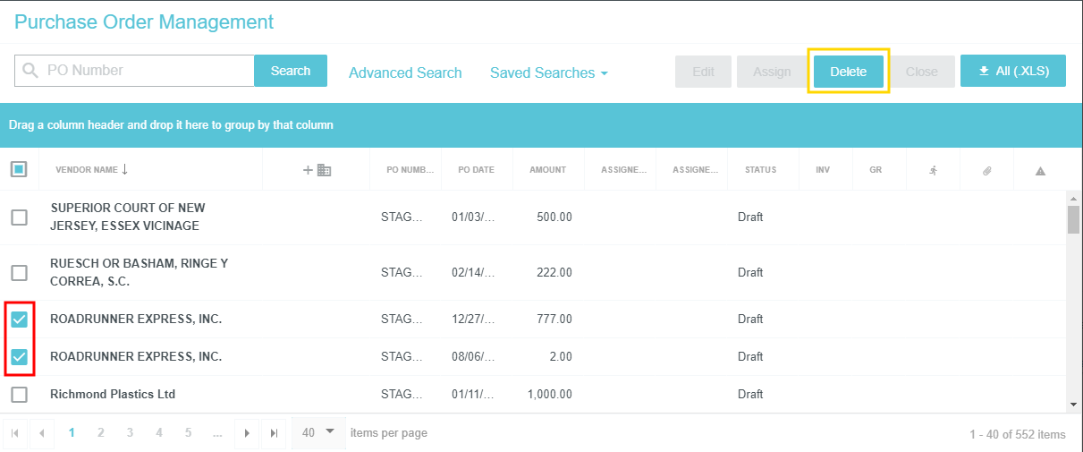
Task: Toggle the select-all checkbox in the header
Action: (x=19, y=169)
